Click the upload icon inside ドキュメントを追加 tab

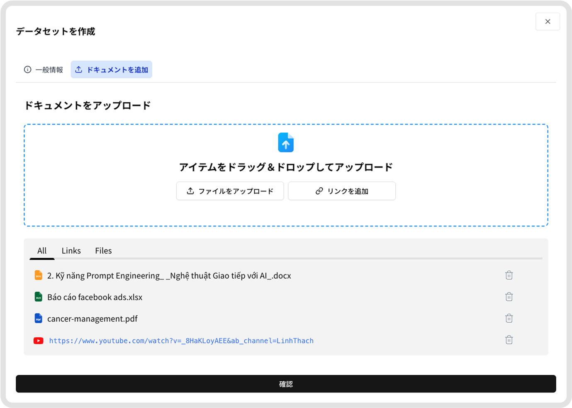point(79,69)
